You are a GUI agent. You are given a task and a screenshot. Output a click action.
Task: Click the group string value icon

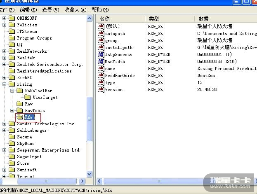(x=101, y=40)
